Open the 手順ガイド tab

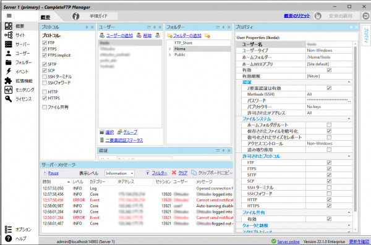(x=99, y=16)
